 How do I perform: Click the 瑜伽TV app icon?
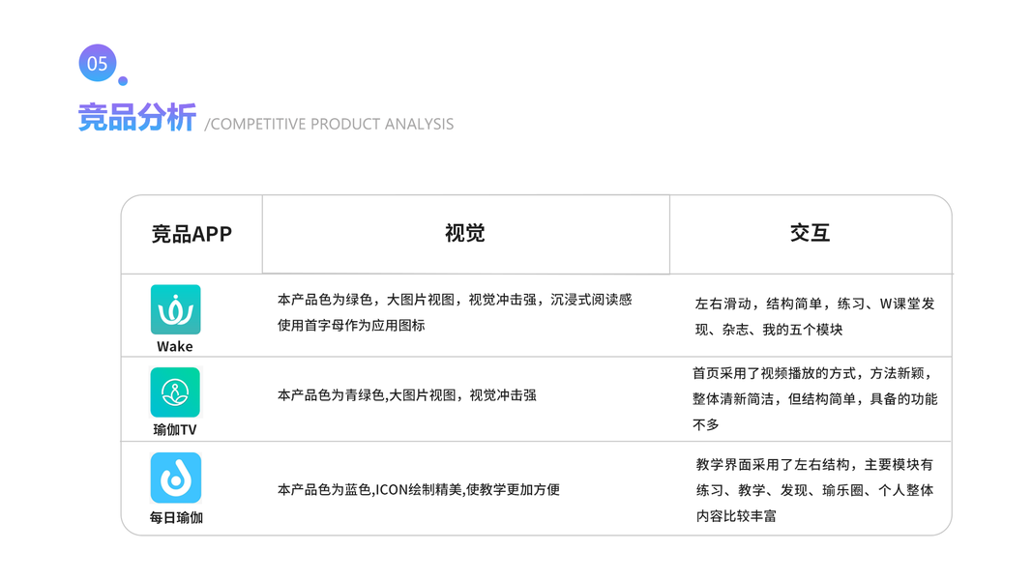point(175,392)
